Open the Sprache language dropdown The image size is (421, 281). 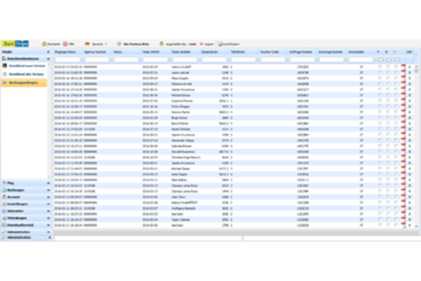coord(99,44)
